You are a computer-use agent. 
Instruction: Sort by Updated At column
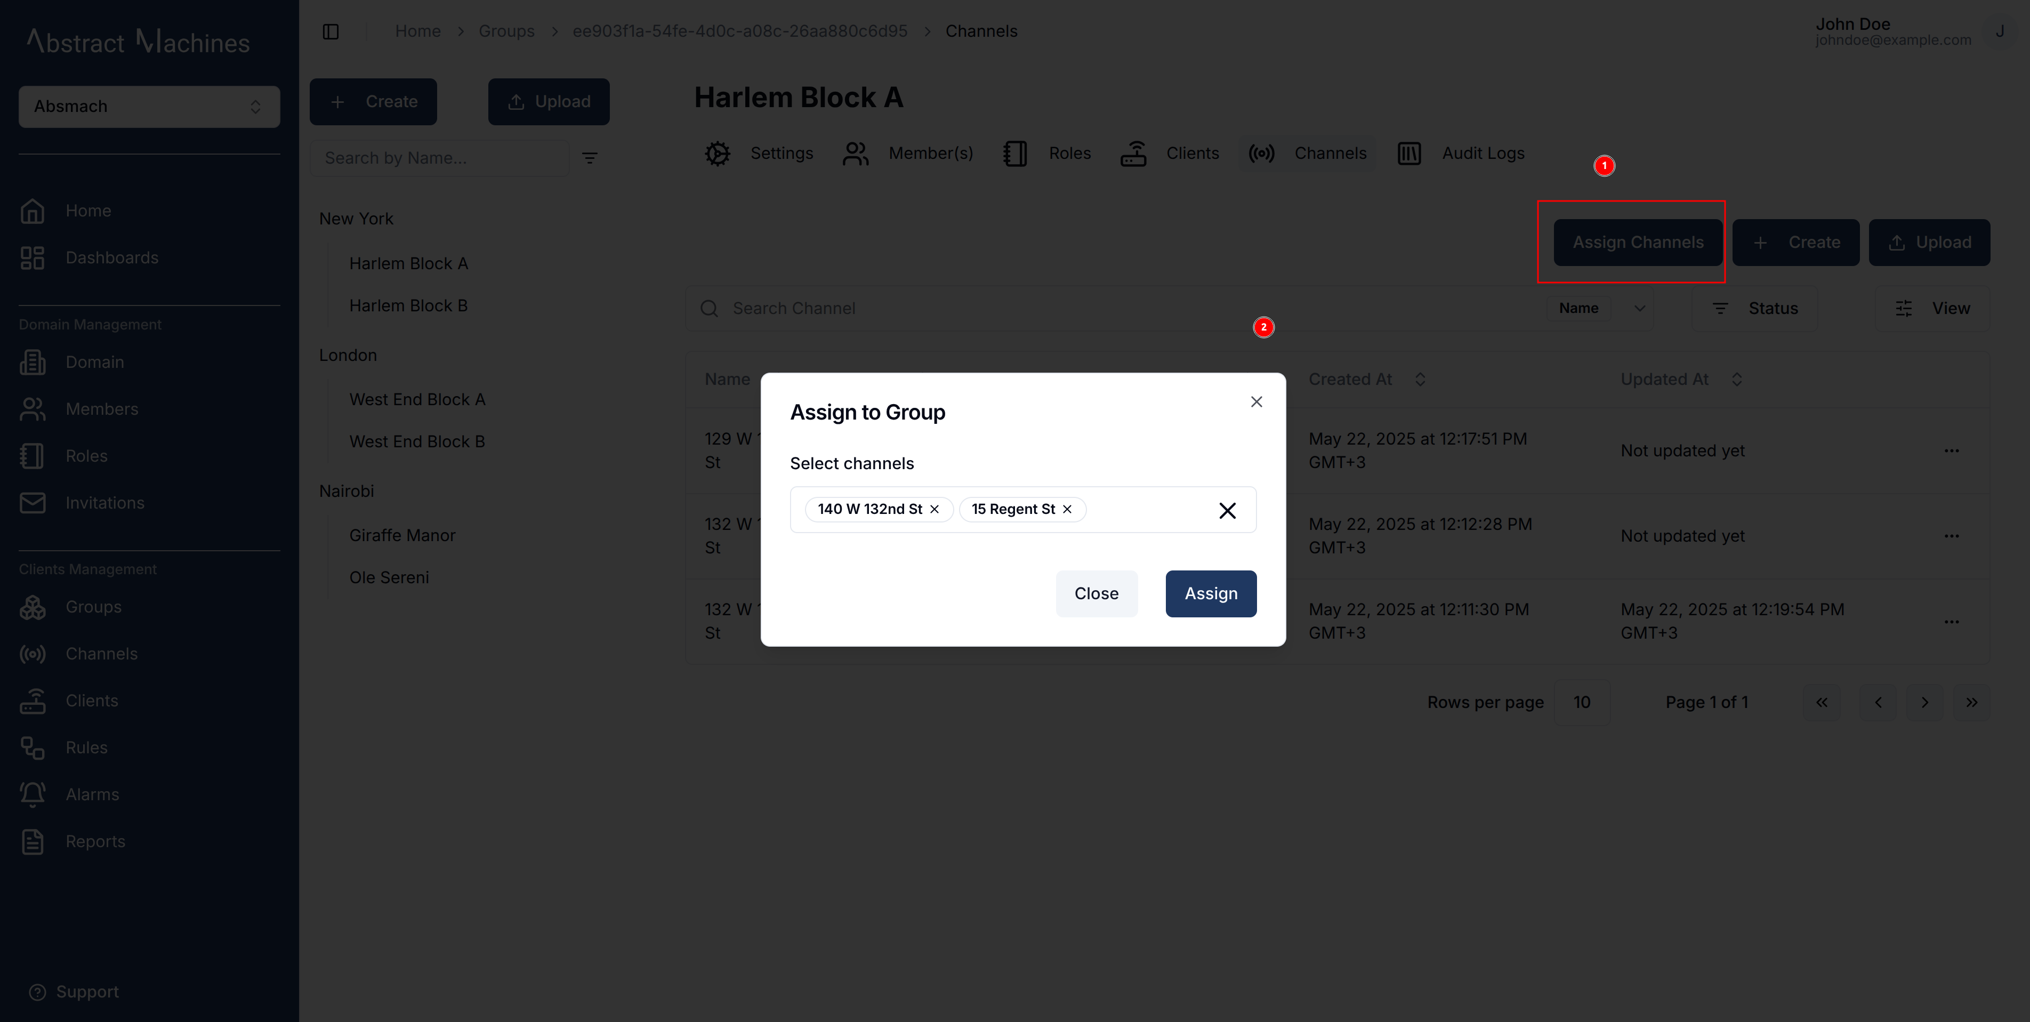tap(1681, 380)
